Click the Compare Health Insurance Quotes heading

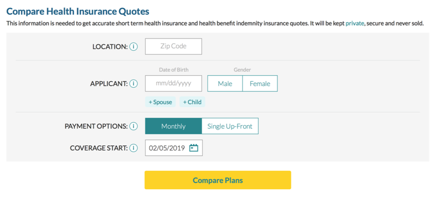78,12
